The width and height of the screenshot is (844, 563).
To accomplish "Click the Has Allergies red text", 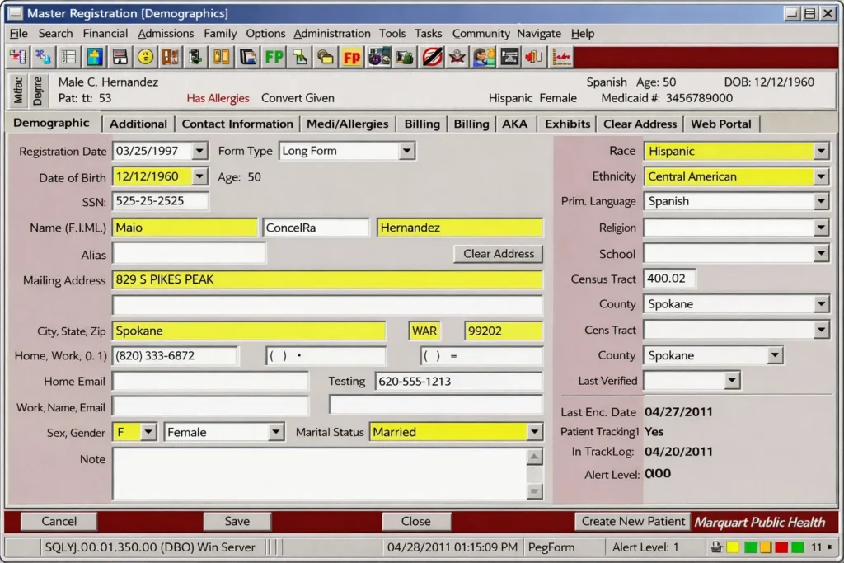I will (x=218, y=97).
